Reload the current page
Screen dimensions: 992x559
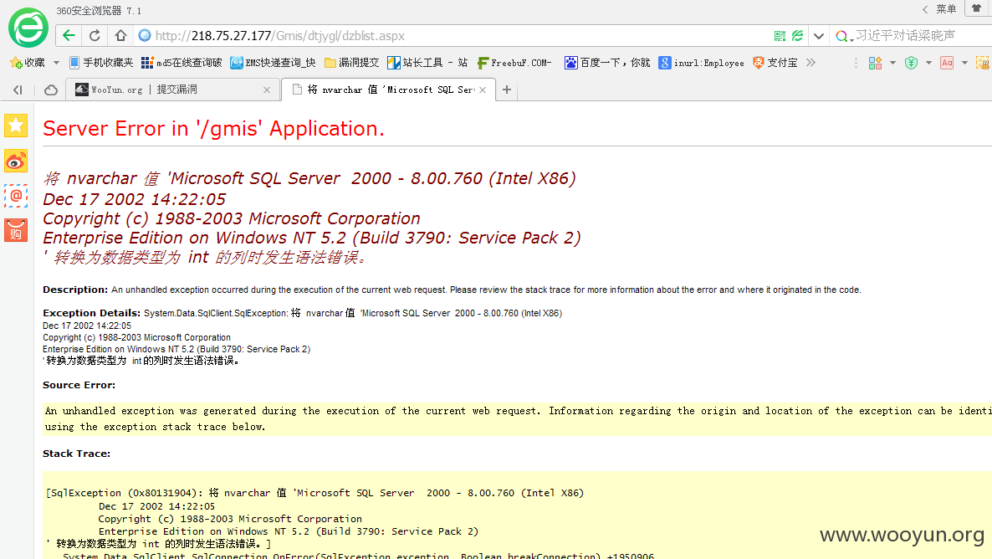pos(95,35)
